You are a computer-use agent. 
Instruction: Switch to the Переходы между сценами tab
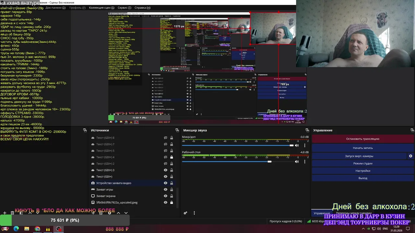[x=353, y=213]
